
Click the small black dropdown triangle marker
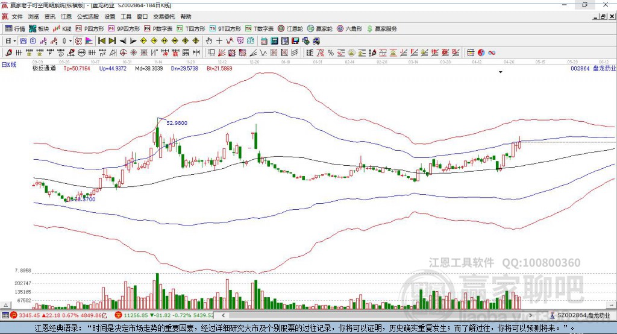click(x=501, y=72)
